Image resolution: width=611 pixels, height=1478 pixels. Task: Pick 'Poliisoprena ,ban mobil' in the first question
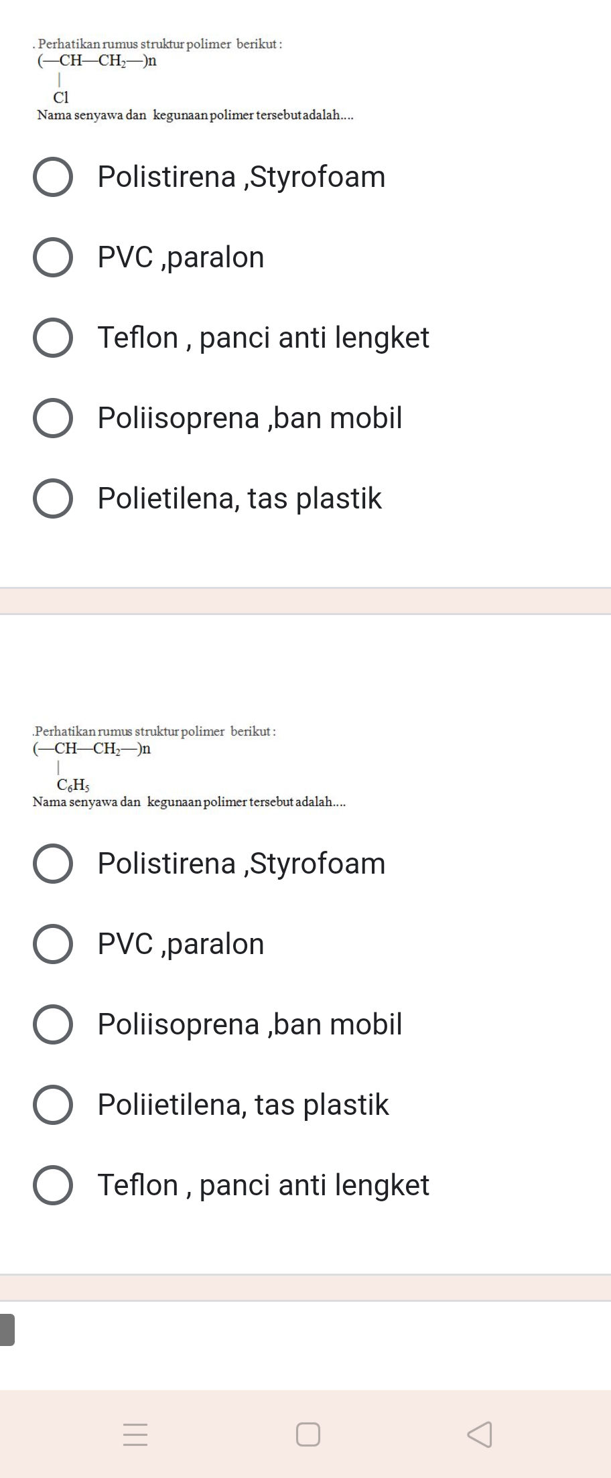pos(54,418)
